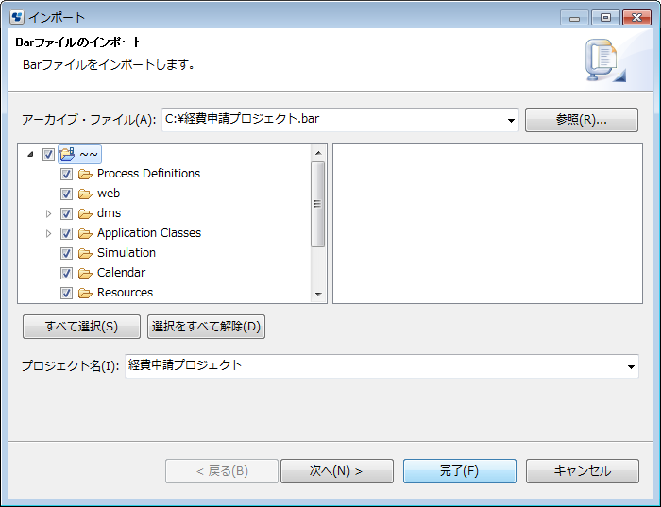Viewport: 661px width, 507px height.
Task: Click the Resources folder icon
Action: [x=85, y=293]
